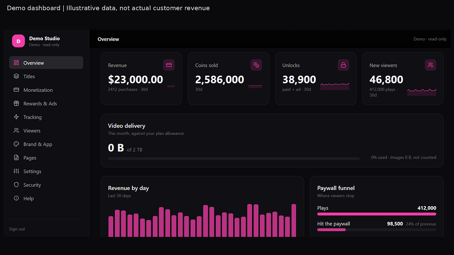Click the Unlocks sparkline chart
The image size is (454, 255).
(335, 86)
